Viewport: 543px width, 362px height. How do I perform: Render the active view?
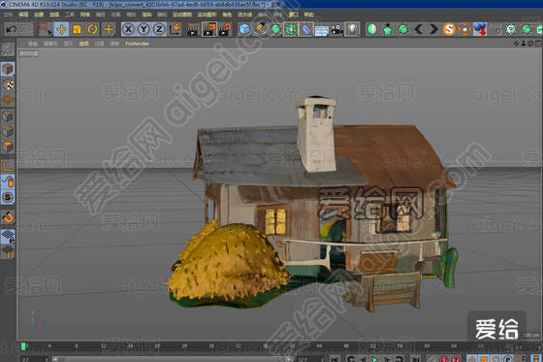(x=193, y=29)
